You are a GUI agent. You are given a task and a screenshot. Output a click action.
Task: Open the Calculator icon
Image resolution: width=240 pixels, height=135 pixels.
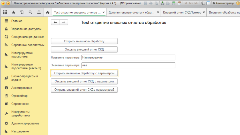click(x=174, y=3)
